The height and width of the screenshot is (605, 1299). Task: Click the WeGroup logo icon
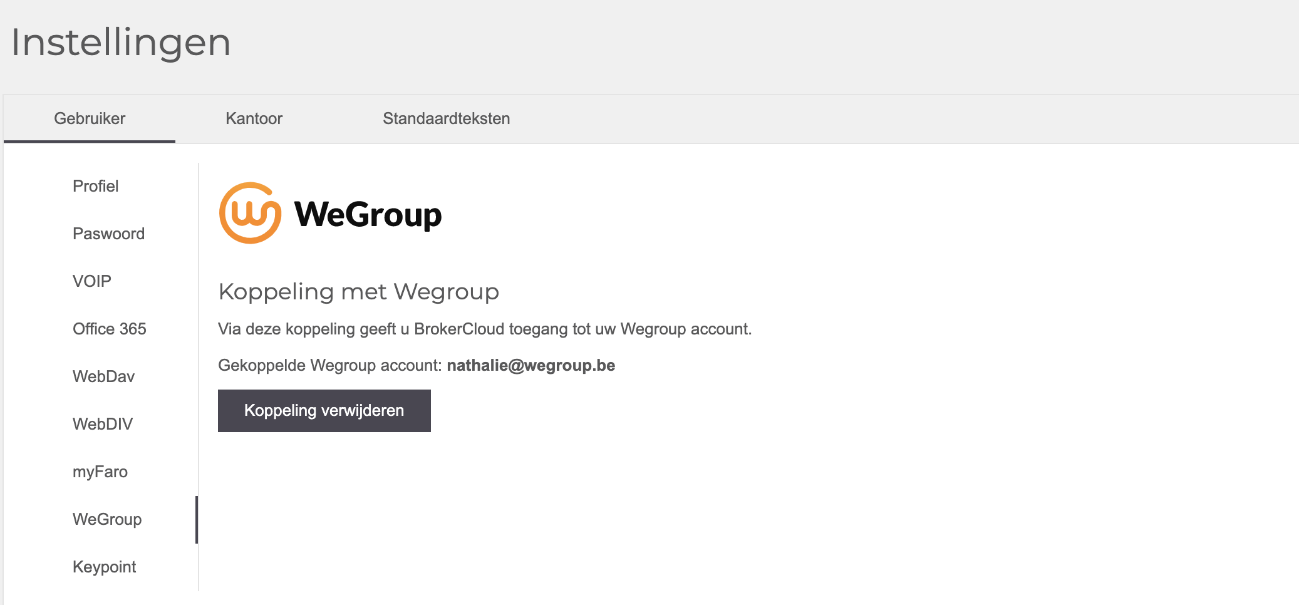pos(251,212)
